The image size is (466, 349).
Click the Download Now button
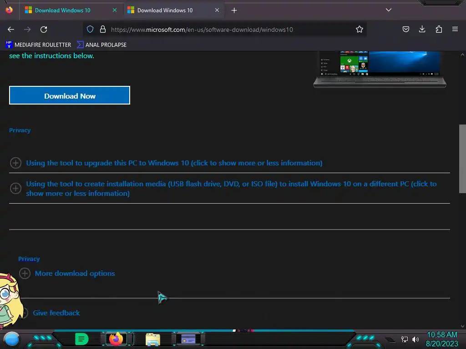click(70, 95)
